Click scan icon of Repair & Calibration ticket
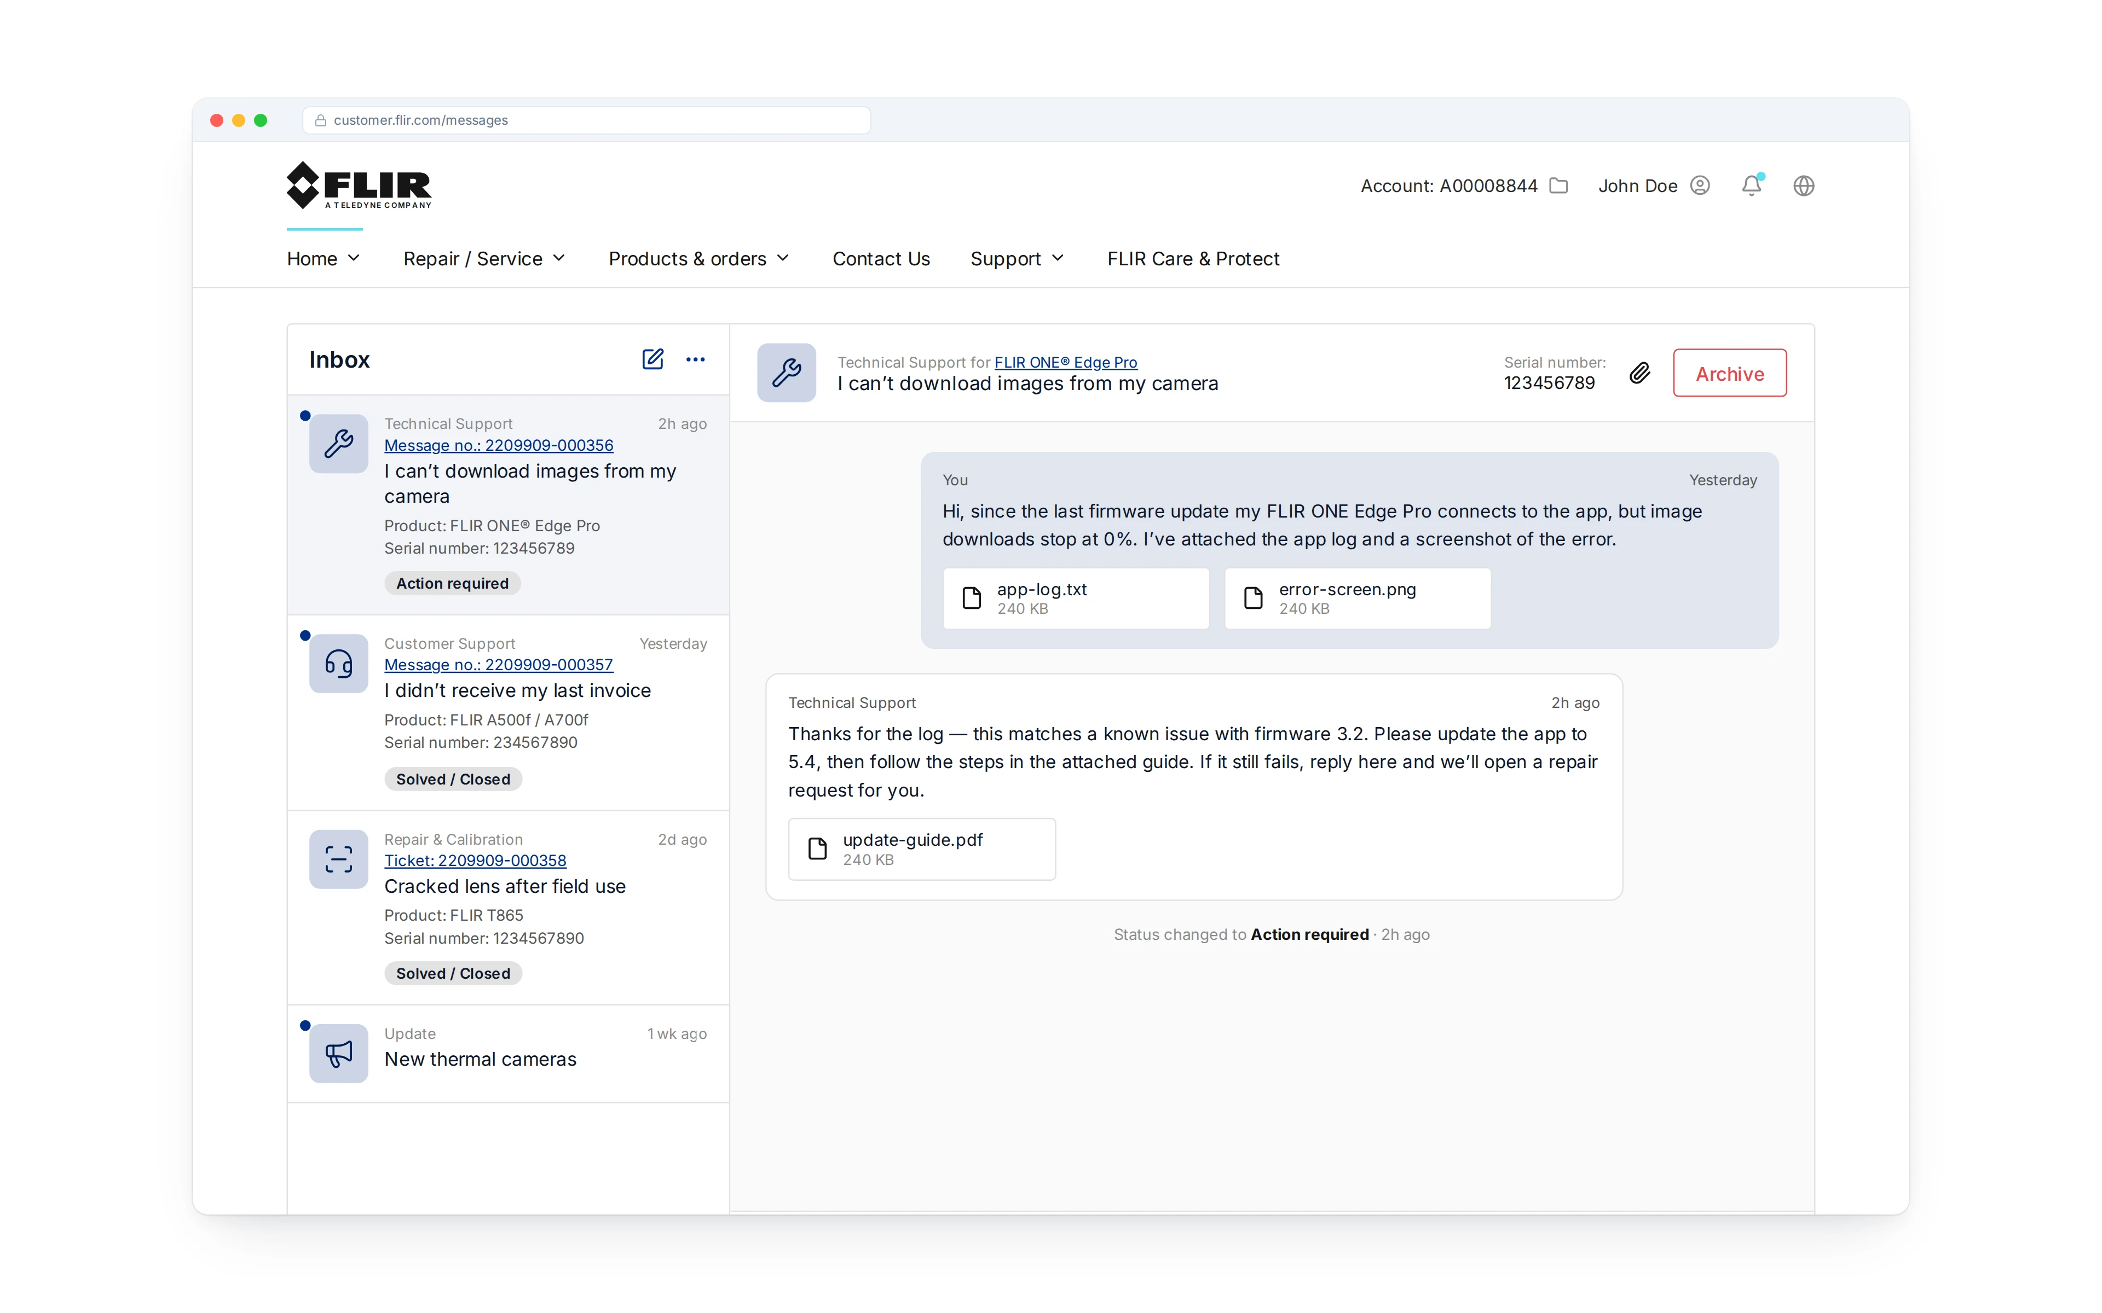Image resolution: width=2102 pixels, height=1313 pixels. click(x=339, y=859)
